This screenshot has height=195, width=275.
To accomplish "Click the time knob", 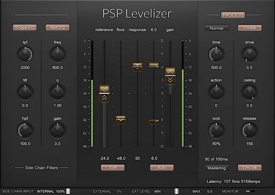I will [216, 55].
